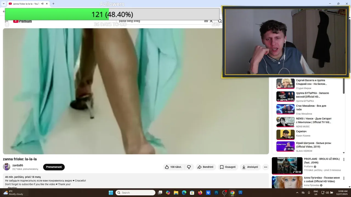Switch to Chrome taskbar icon
The height and width of the screenshot is (197, 351).
pos(232,193)
